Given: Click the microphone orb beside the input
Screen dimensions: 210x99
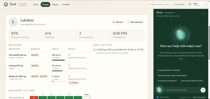Looking at the screenshot, I should tap(160, 90).
